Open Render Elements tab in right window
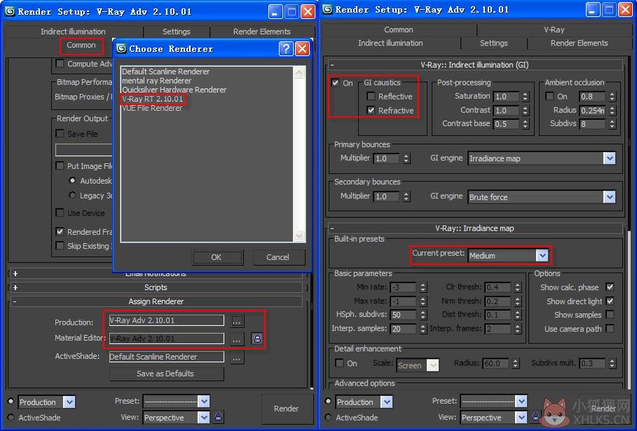 tap(580, 43)
